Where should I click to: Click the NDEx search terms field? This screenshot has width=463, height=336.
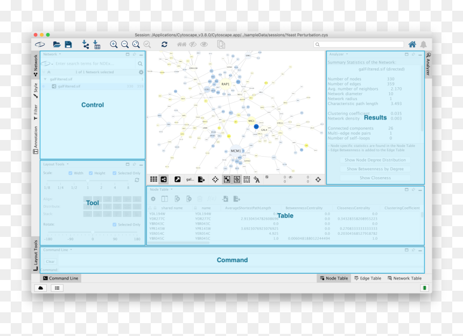pyautogui.click(x=95, y=64)
